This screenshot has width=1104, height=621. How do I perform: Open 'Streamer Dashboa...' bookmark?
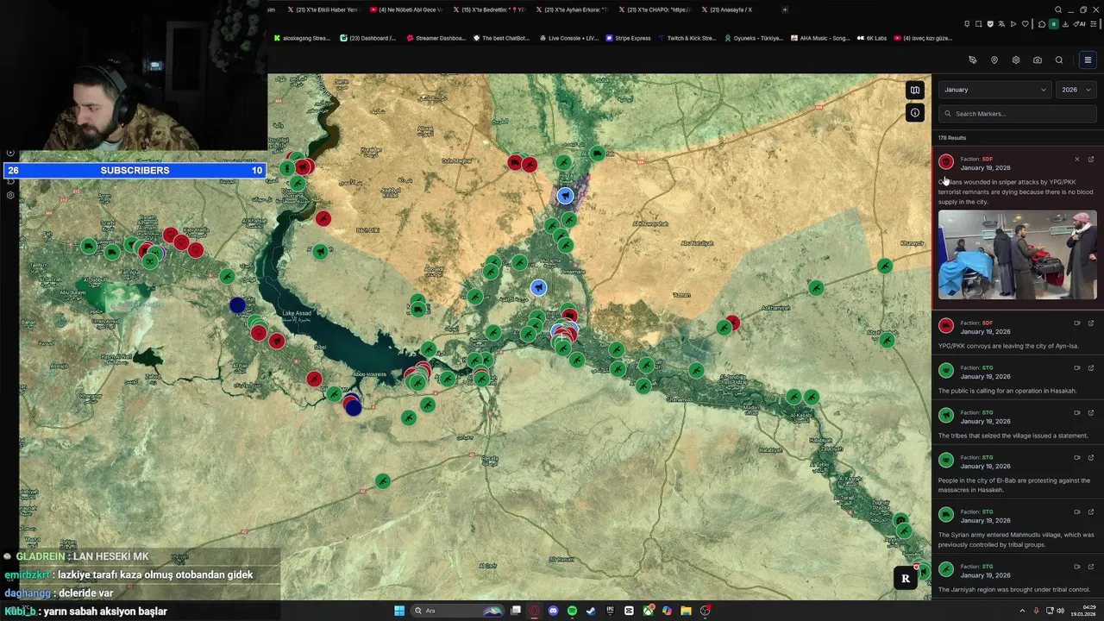[x=436, y=38]
